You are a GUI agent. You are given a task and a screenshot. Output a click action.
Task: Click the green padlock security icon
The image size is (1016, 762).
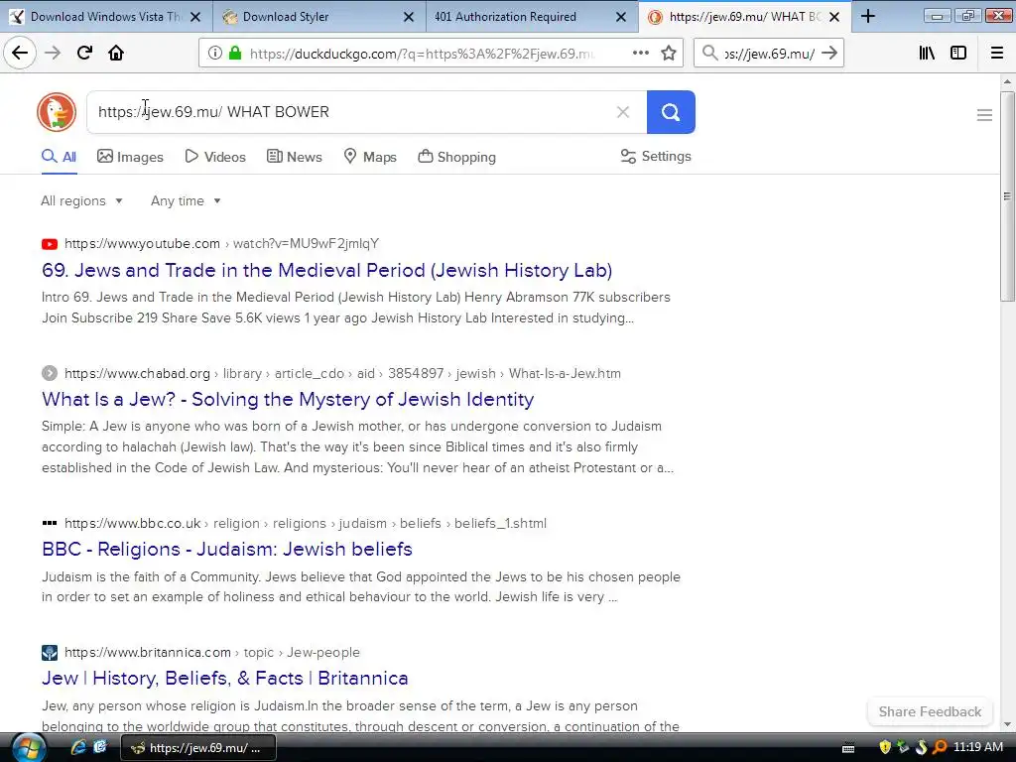pos(235,54)
